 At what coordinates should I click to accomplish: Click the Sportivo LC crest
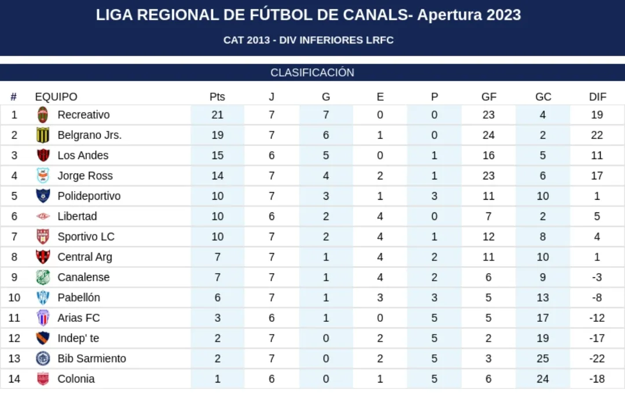pos(43,236)
